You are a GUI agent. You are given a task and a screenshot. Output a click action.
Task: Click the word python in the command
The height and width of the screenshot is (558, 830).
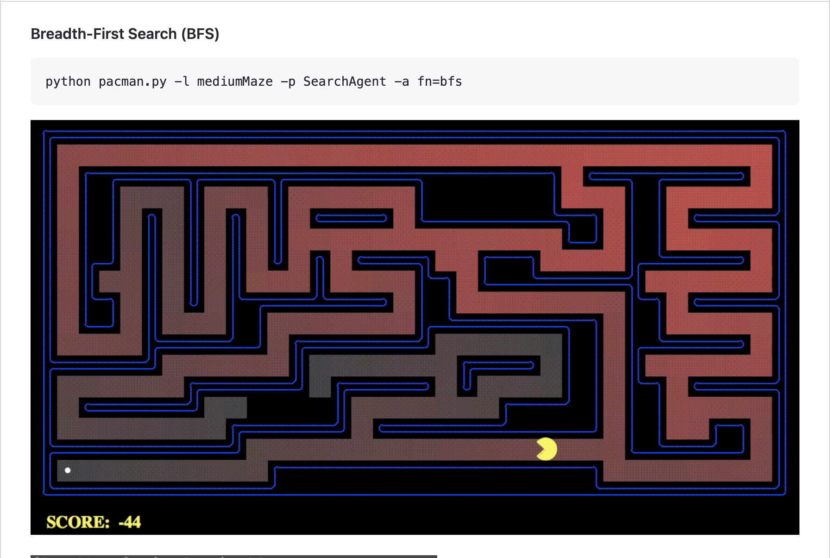68,82
